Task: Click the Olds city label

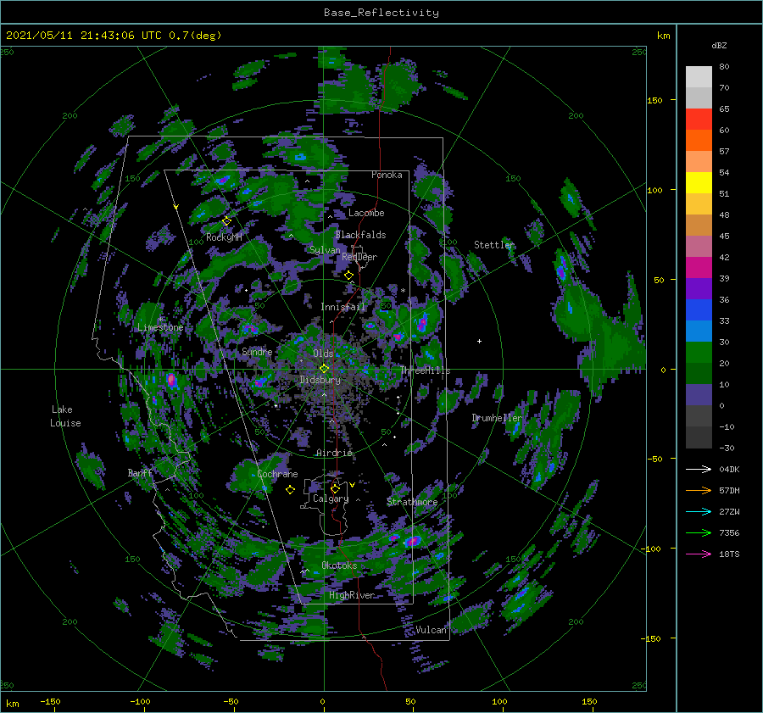Action: click(323, 354)
